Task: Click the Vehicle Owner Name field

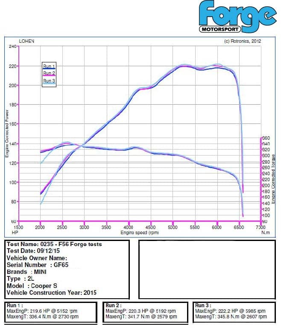Action: [x=37, y=258]
